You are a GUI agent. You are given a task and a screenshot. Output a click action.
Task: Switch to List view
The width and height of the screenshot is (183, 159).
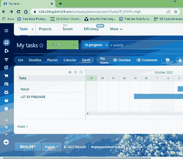pyautogui.click(x=21, y=60)
